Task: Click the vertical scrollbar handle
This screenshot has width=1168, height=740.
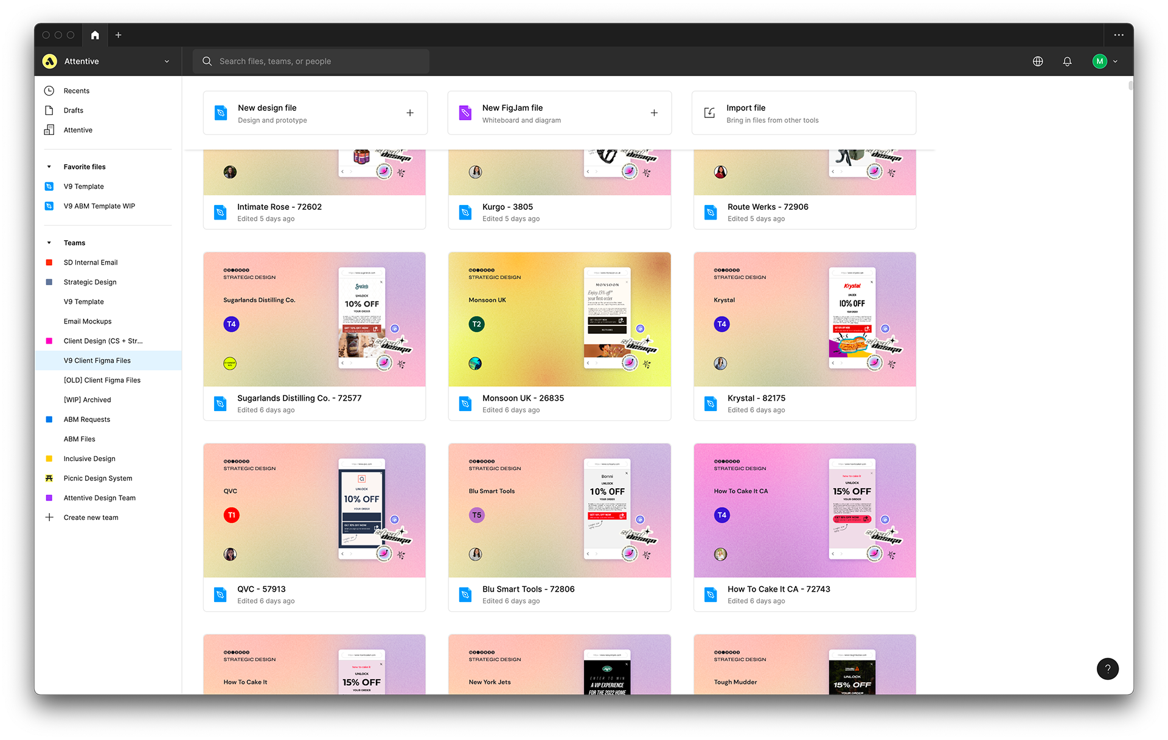Action: click(1130, 85)
